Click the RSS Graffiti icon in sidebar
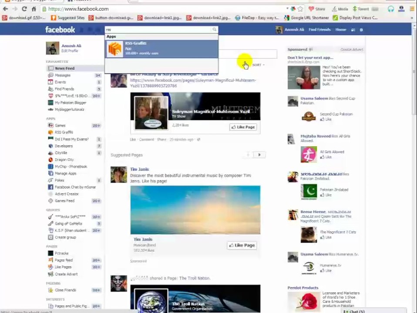Viewport: 417px width, 313px height. point(50,132)
